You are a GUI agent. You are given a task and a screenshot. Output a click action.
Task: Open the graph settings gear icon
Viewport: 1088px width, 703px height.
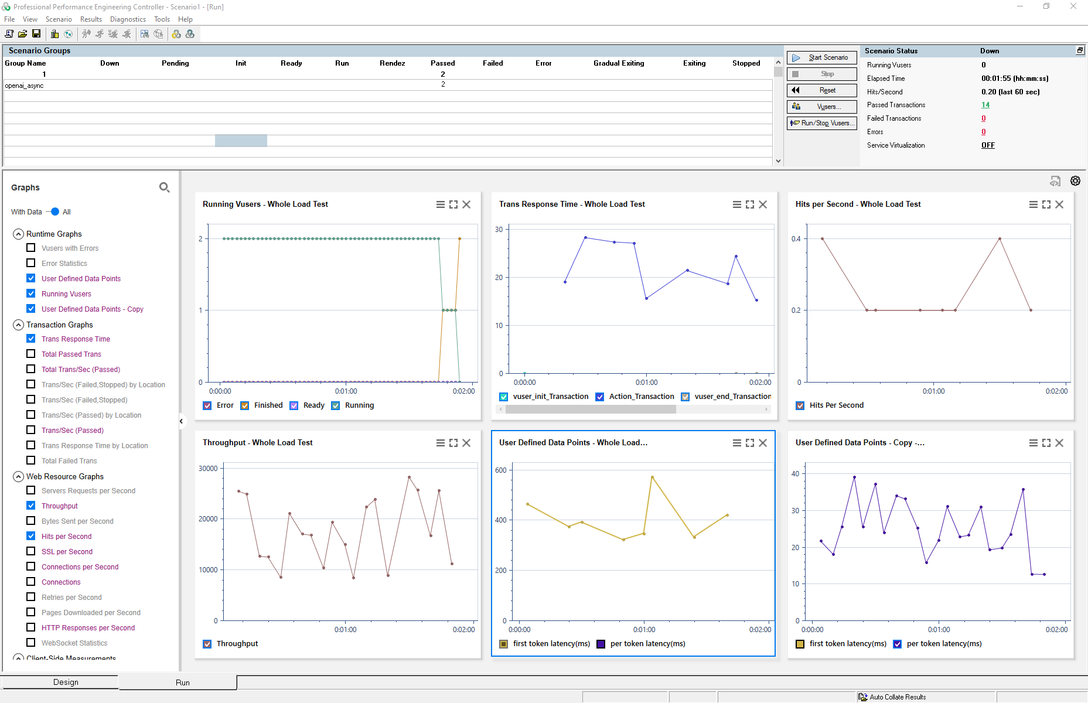(1075, 181)
